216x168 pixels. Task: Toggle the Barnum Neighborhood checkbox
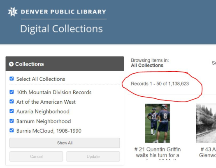(12, 121)
